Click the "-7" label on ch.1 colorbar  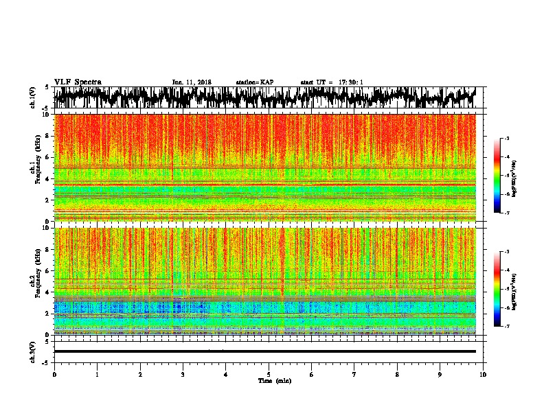[x=506, y=213]
